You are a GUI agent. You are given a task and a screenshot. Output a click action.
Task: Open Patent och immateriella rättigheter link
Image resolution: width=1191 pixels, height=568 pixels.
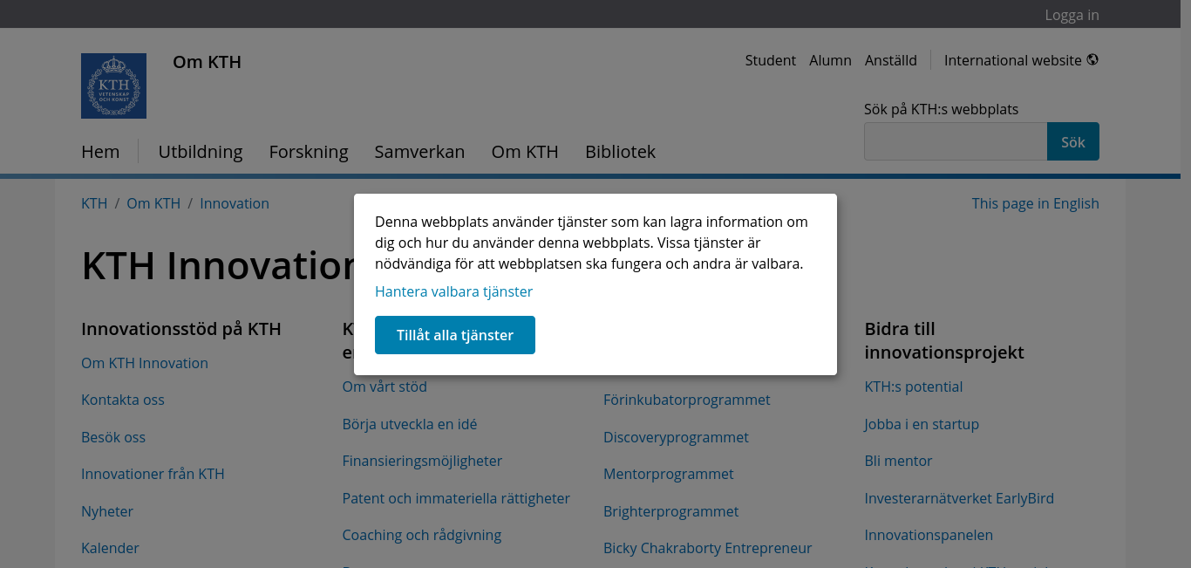[x=456, y=498]
